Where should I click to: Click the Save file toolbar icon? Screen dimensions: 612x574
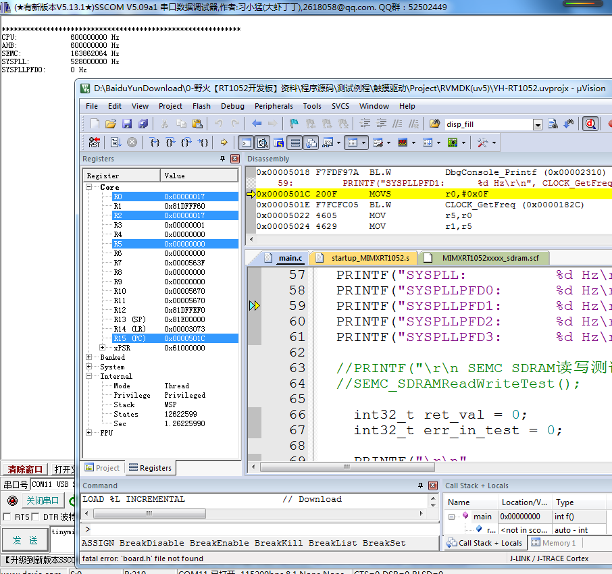point(127,124)
